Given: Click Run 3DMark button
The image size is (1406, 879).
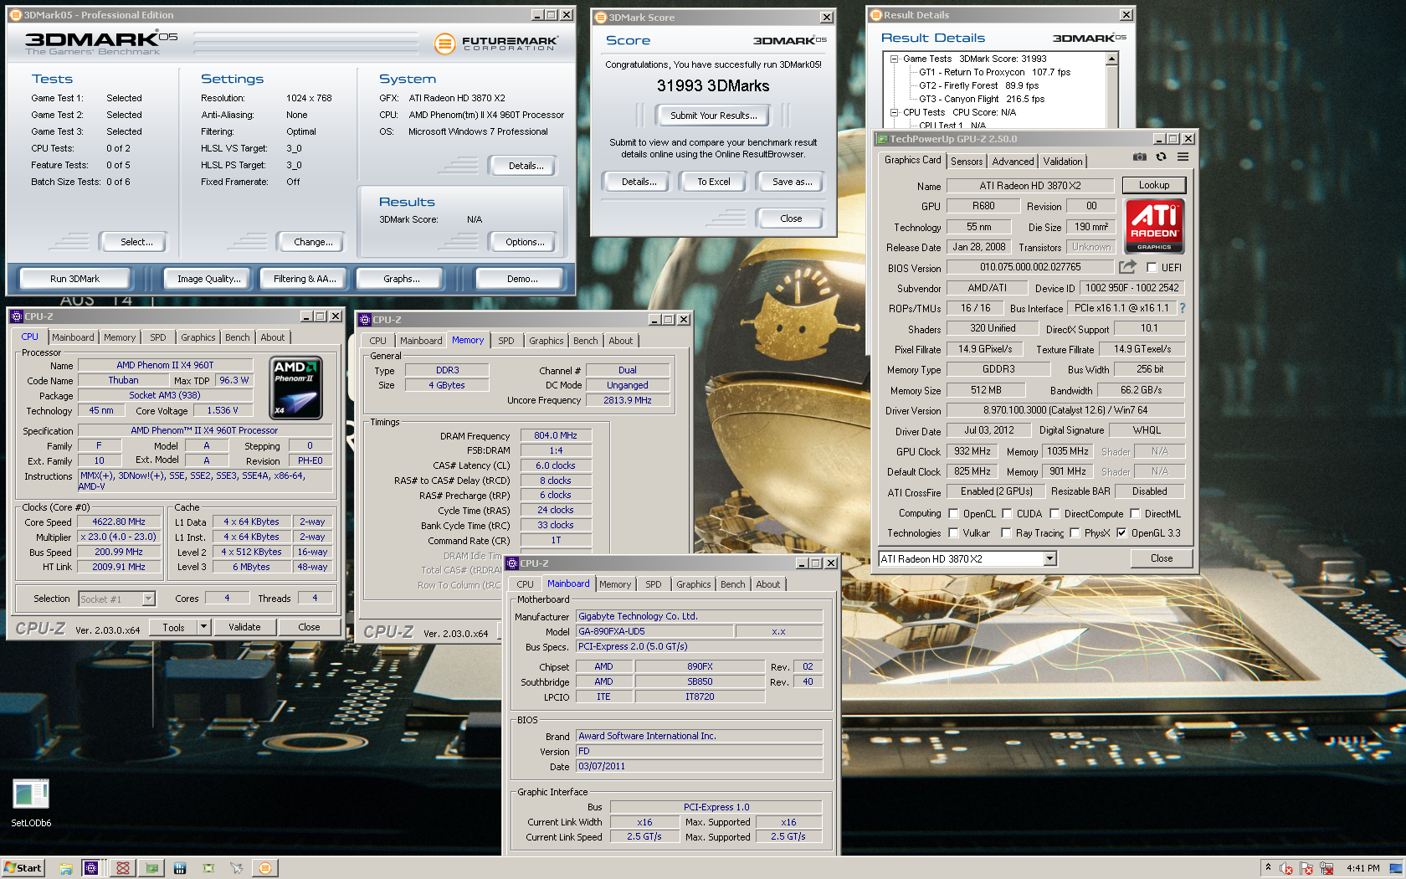Looking at the screenshot, I should (74, 279).
